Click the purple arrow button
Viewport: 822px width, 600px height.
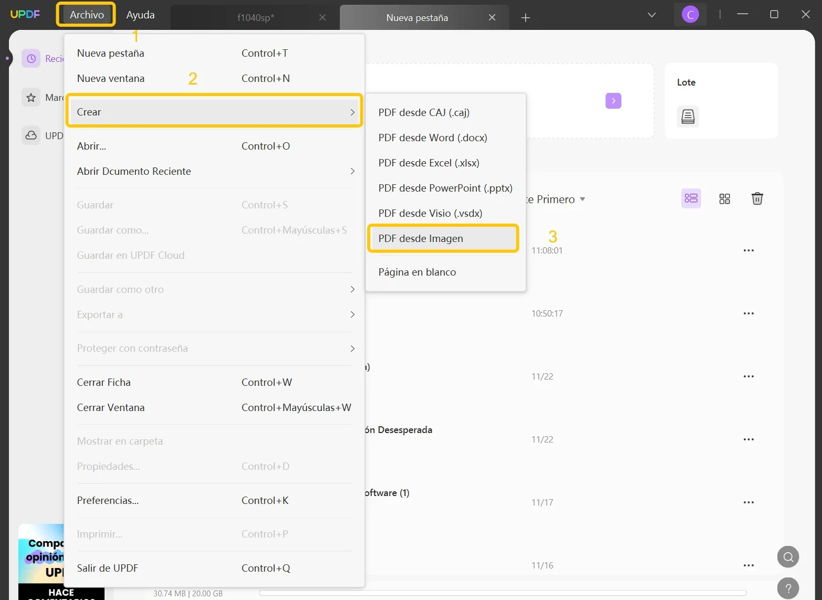(613, 101)
